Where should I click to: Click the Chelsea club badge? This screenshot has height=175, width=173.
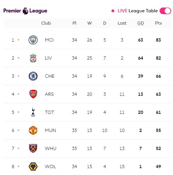[x=33, y=76]
